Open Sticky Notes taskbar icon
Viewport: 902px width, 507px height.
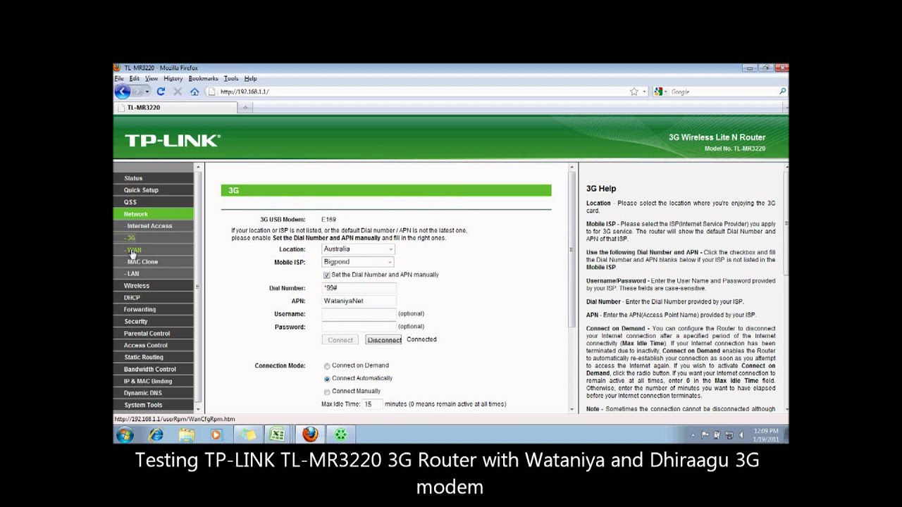click(x=248, y=434)
